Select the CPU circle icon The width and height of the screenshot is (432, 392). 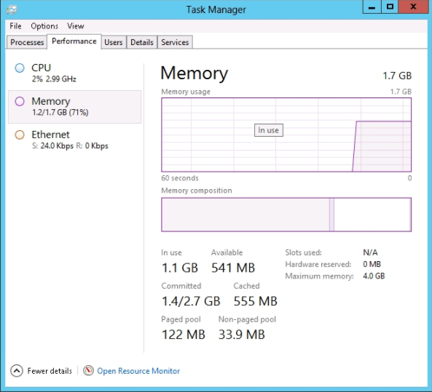20,68
